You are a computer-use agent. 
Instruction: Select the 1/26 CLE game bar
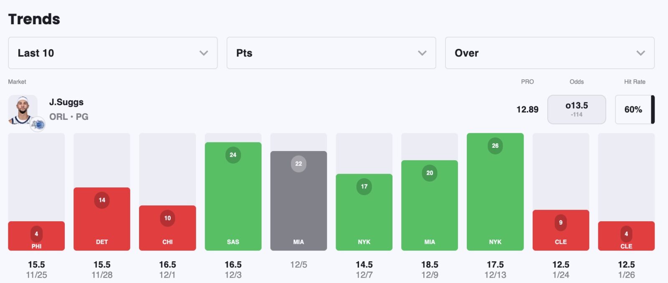[626, 236]
